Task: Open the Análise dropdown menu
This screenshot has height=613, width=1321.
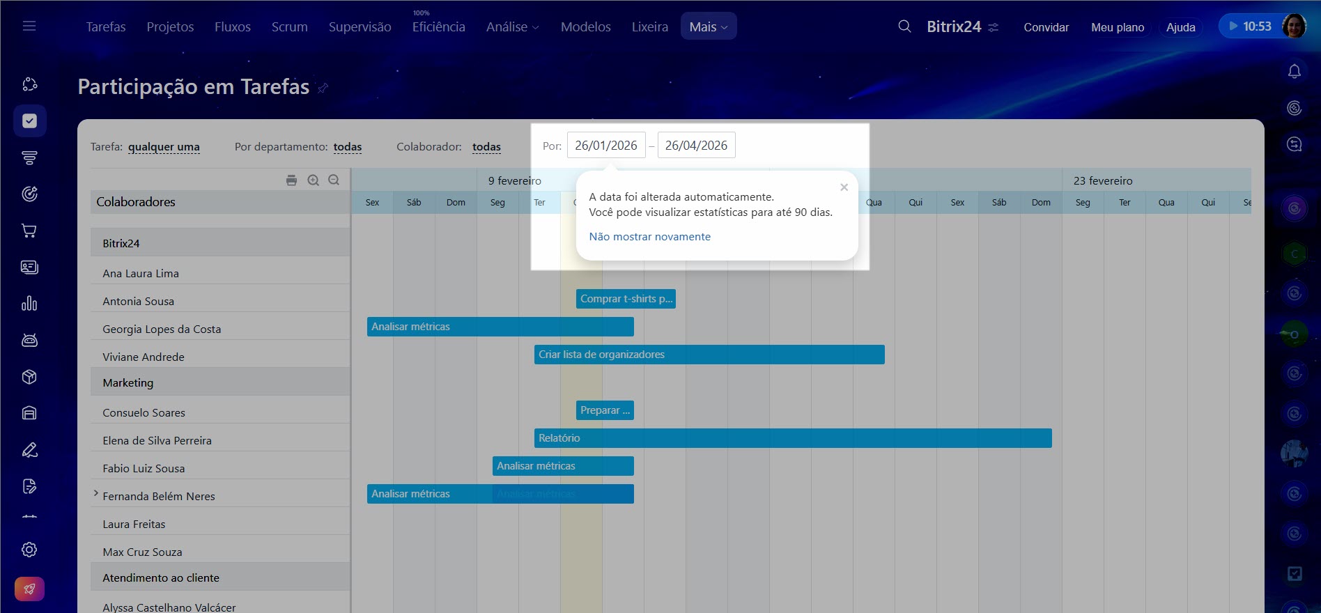Action: pyautogui.click(x=512, y=26)
